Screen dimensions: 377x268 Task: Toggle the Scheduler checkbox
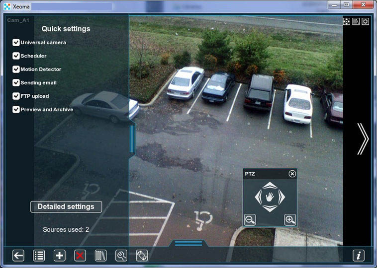click(x=16, y=56)
